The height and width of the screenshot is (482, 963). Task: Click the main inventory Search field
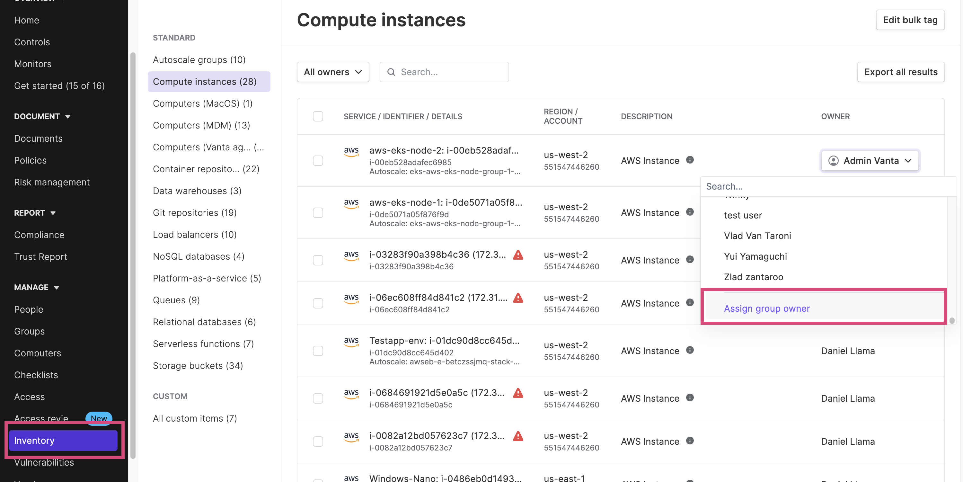444,72
